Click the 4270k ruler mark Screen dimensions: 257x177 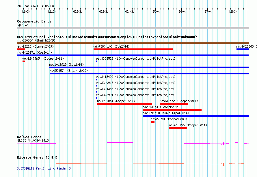click(207, 12)
